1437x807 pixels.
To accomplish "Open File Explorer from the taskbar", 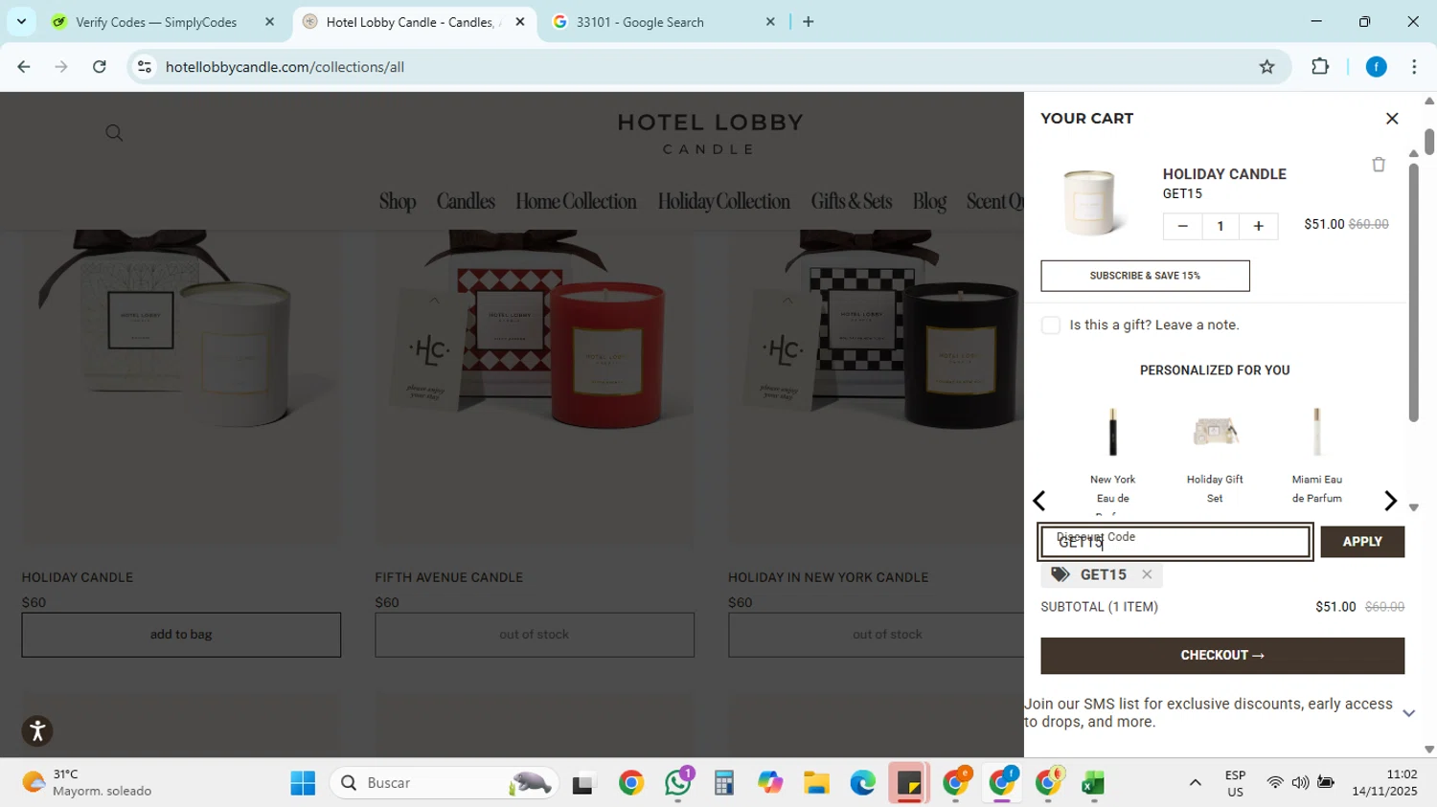I will [816, 783].
